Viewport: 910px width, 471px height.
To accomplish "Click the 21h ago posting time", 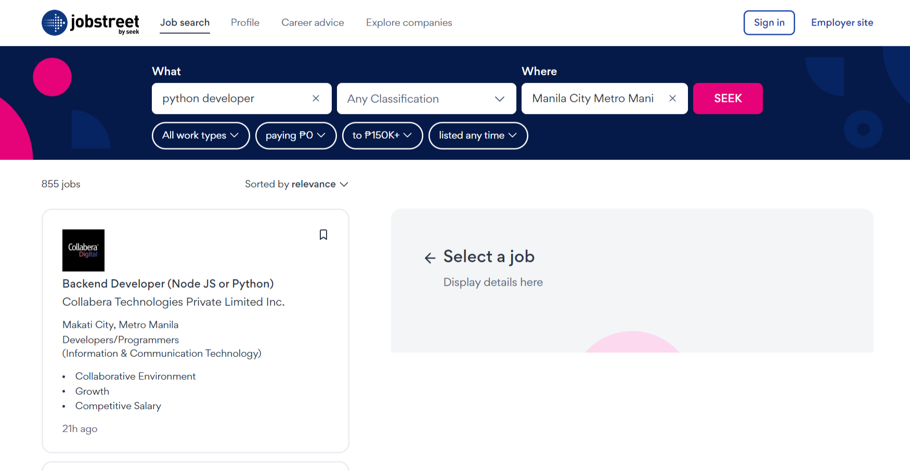I will coord(80,429).
